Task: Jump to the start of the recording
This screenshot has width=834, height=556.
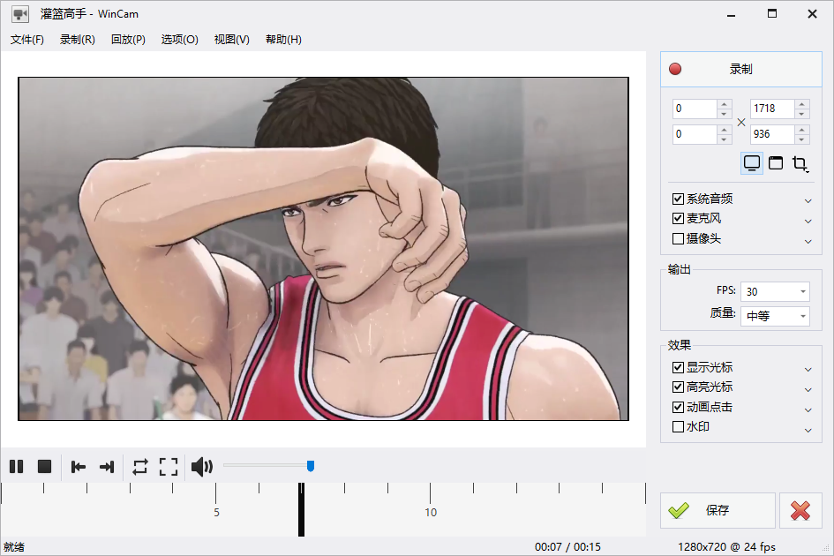Action: click(79, 467)
